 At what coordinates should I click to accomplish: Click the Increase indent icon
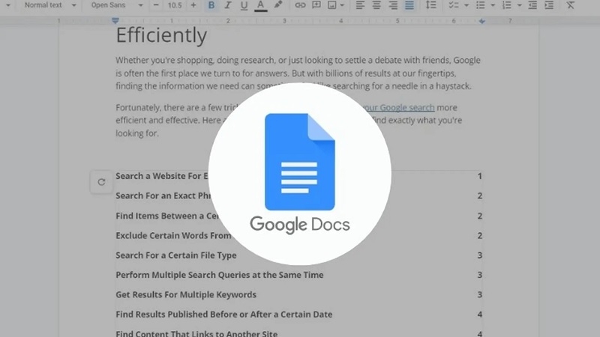(x=549, y=5)
